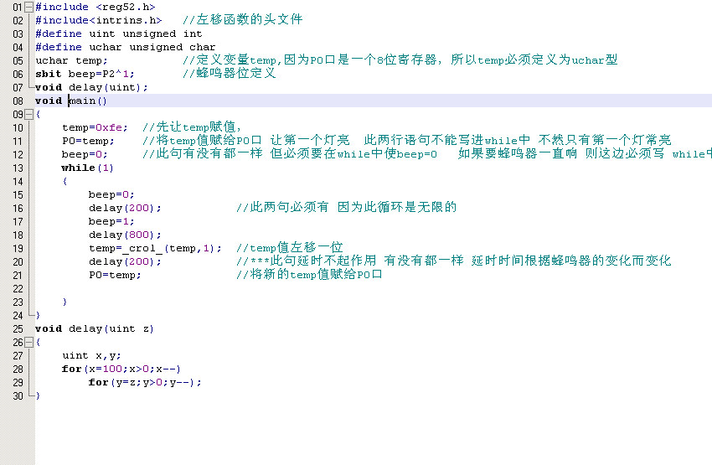The image size is (712, 465).
Task: Click comment '//此两句必须有 因为此循环是无限的'
Action: [347, 207]
